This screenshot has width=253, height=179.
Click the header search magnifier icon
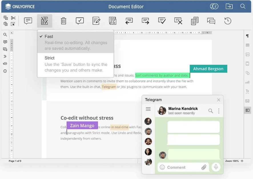point(243,6)
